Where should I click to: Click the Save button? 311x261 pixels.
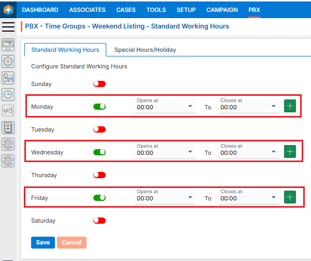pos(43,242)
